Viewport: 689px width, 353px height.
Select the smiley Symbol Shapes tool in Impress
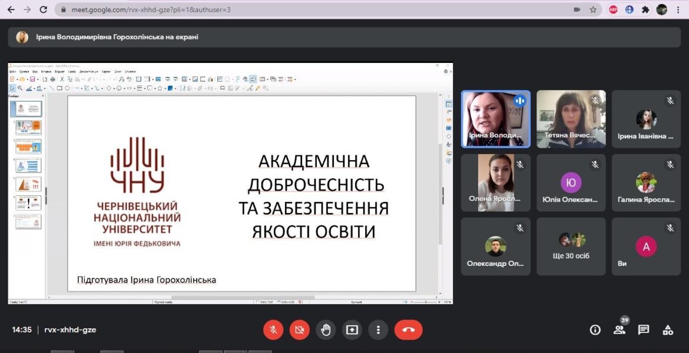[118, 88]
